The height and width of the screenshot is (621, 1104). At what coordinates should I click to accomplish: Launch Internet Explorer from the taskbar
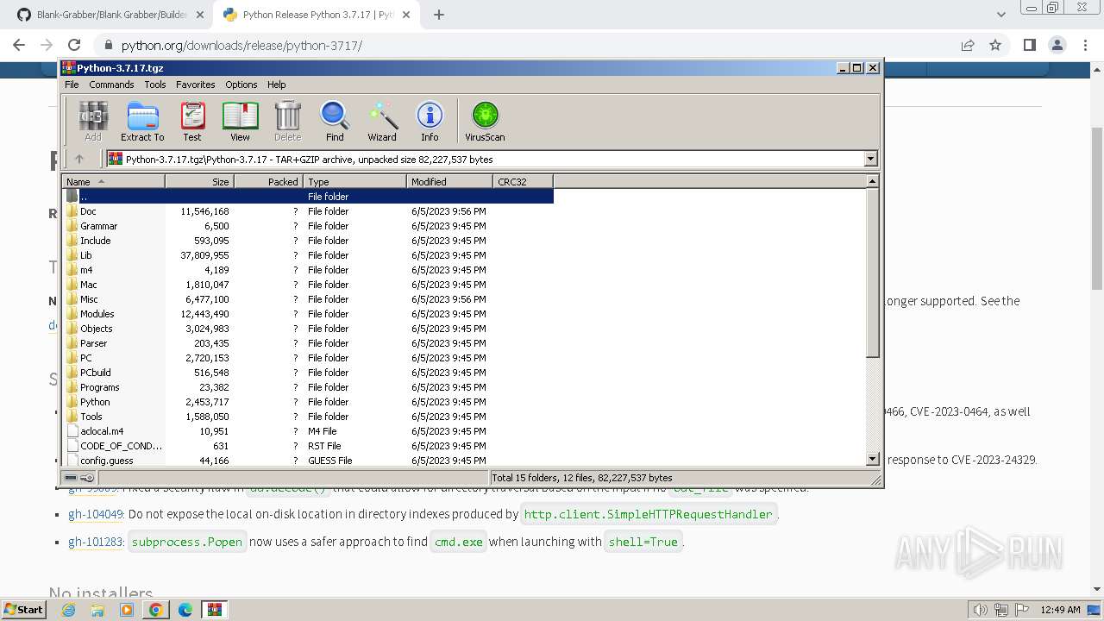point(68,610)
